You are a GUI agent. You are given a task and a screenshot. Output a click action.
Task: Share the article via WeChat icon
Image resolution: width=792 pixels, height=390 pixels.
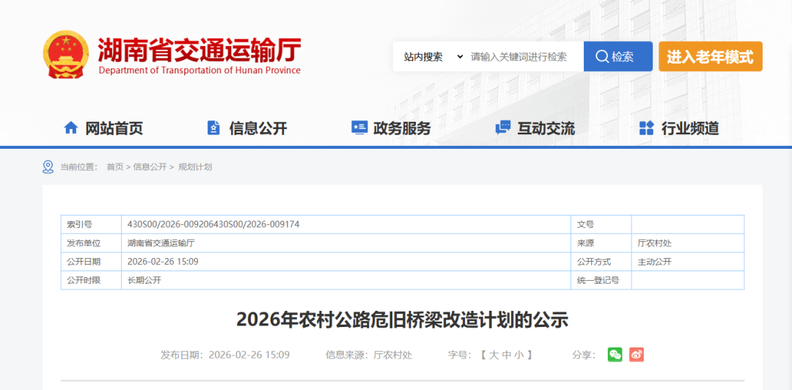coord(615,355)
